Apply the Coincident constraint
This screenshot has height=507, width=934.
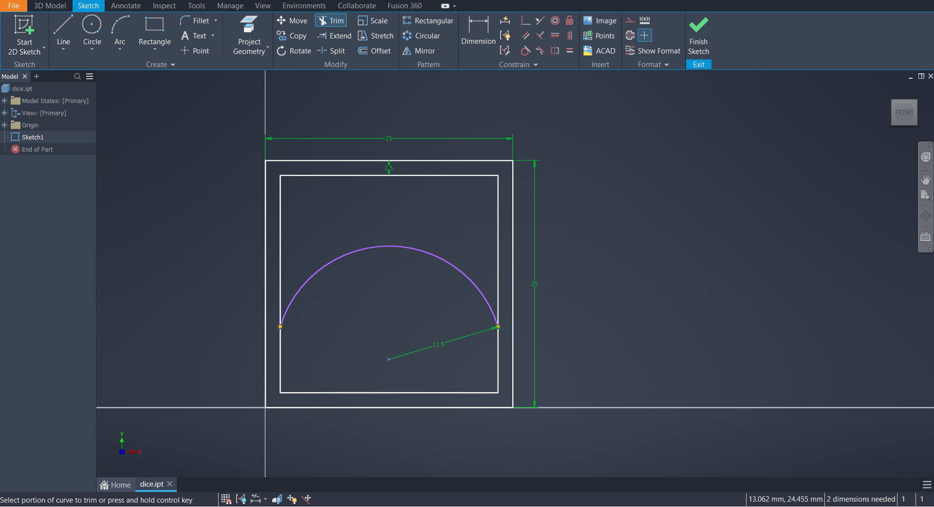pyautogui.click(x=525, y=20)
